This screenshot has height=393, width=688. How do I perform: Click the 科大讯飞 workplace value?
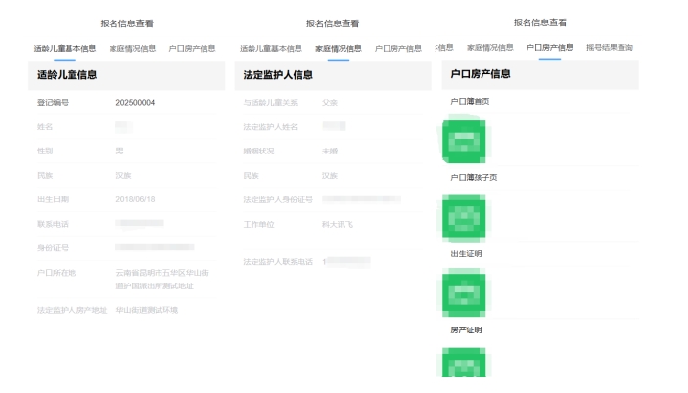point(338,224)
